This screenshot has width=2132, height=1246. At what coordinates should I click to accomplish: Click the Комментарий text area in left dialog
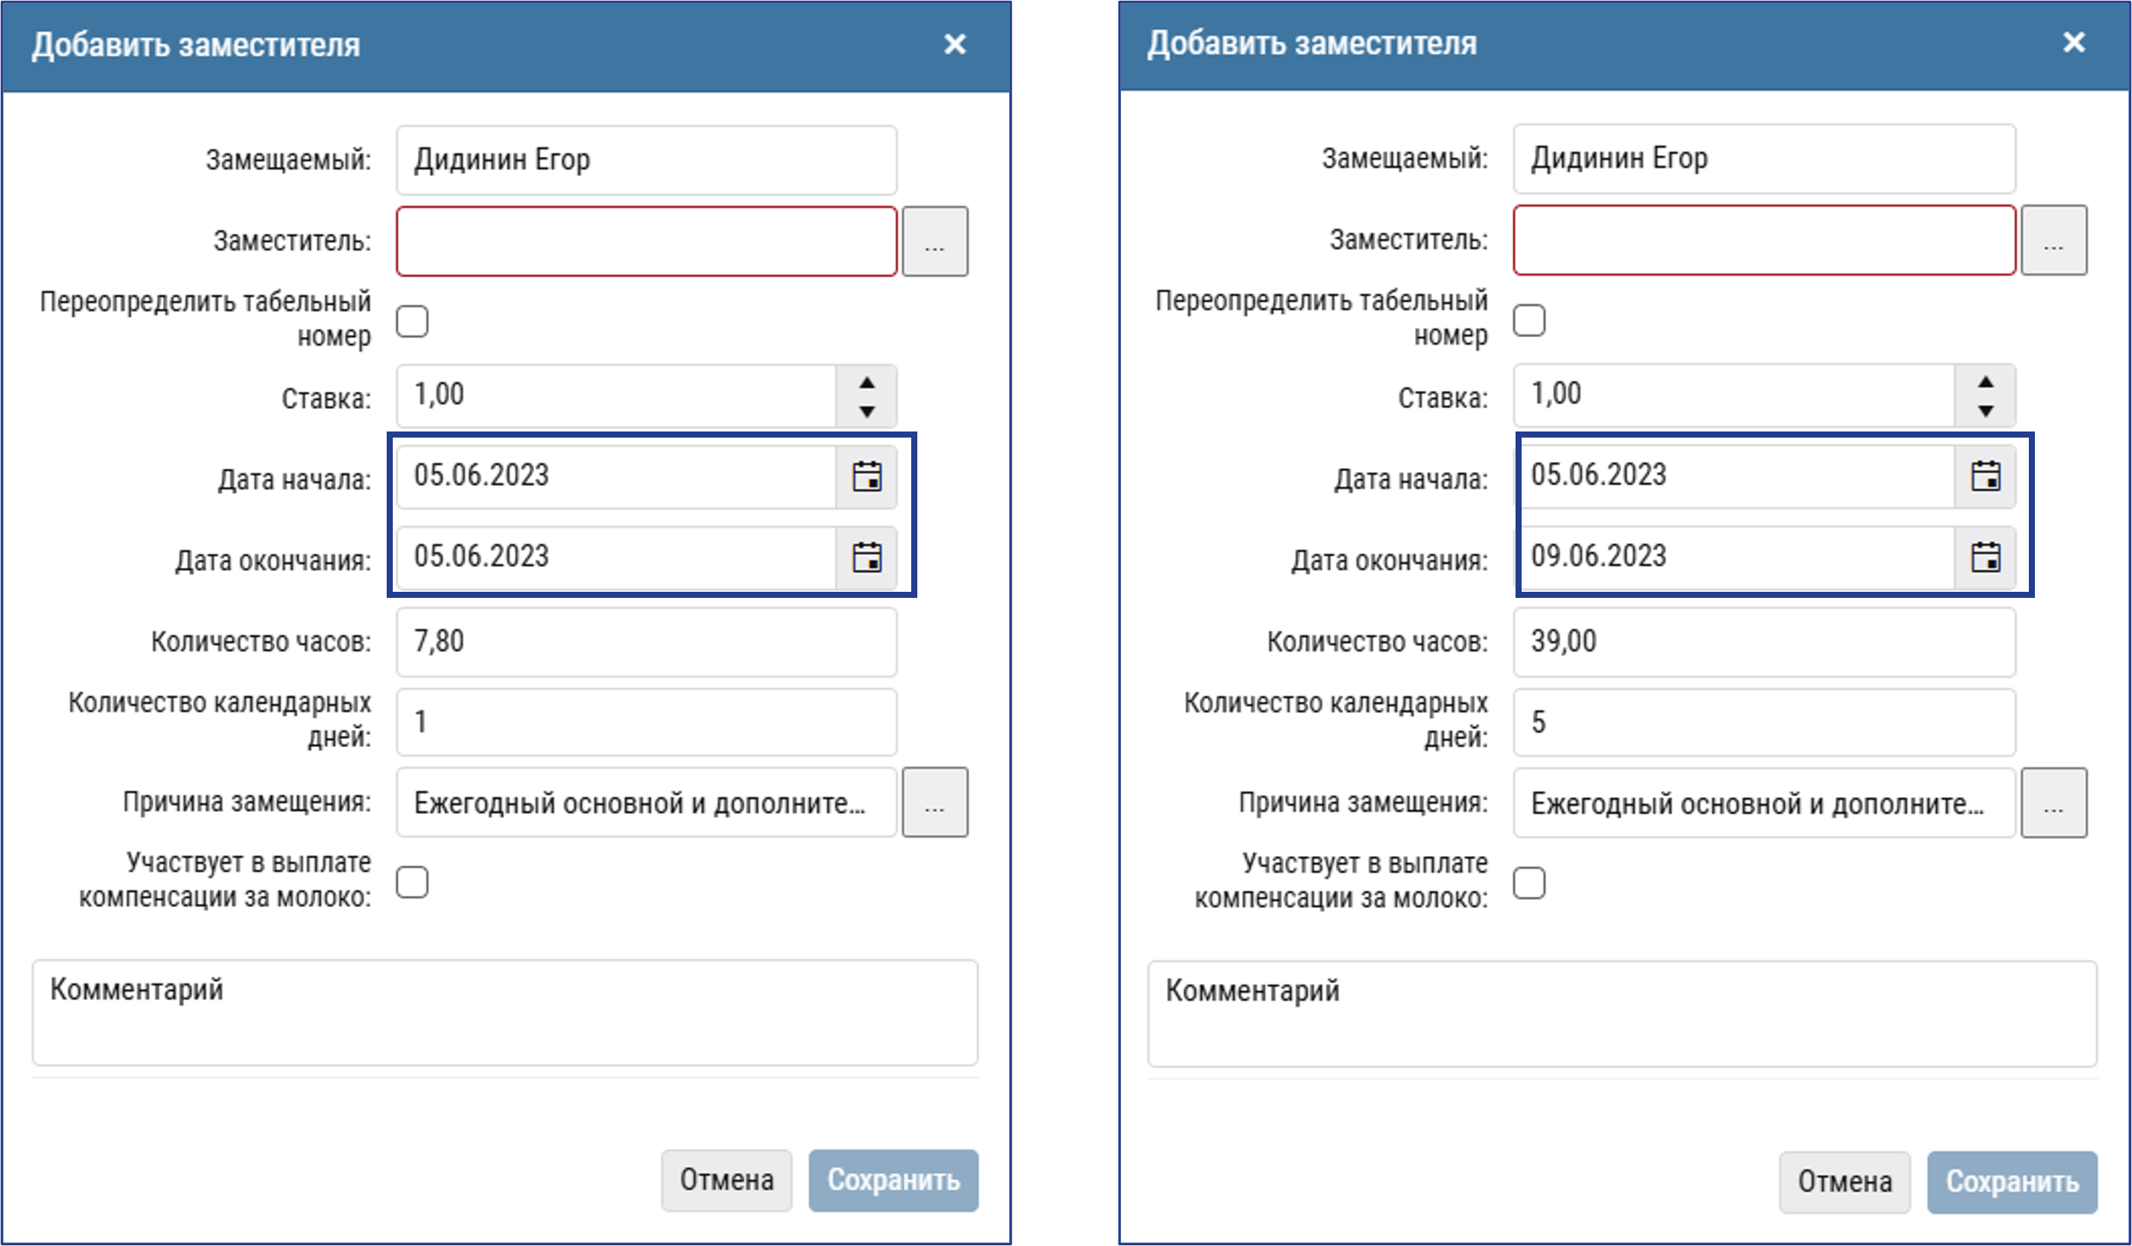[x=505, y=1012]
